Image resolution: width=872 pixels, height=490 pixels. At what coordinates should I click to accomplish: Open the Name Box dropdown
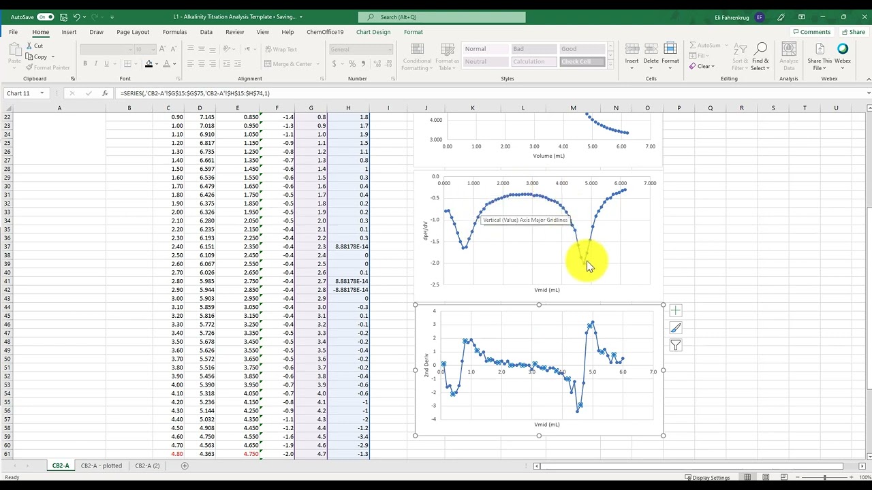coord(42,93)
